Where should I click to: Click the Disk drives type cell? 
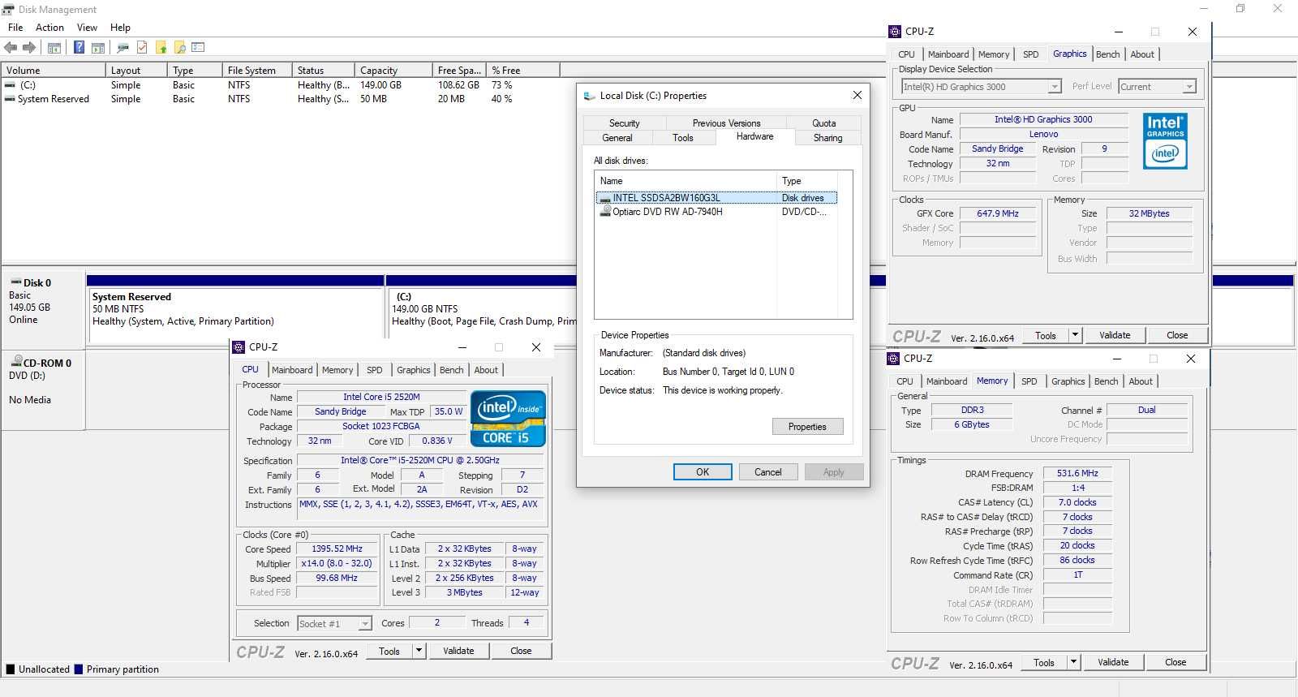pos(803,198)
